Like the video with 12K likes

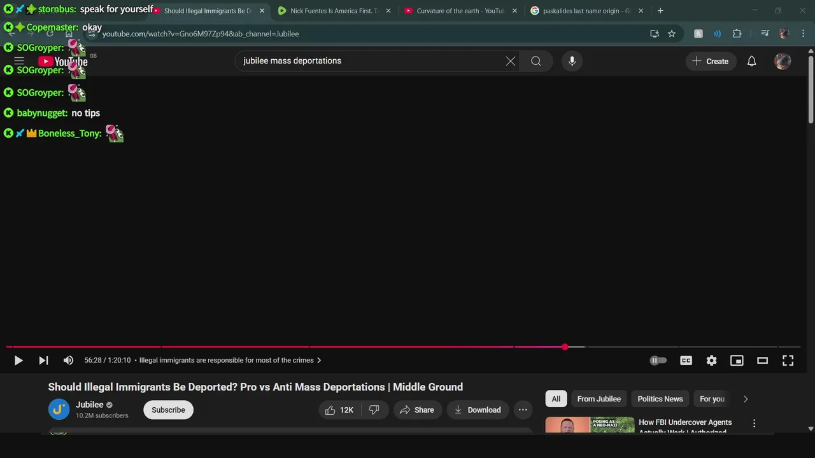(339, 410)
